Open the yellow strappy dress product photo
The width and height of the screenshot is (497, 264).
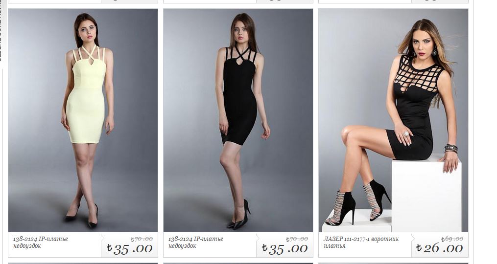[x=83, y=120]
